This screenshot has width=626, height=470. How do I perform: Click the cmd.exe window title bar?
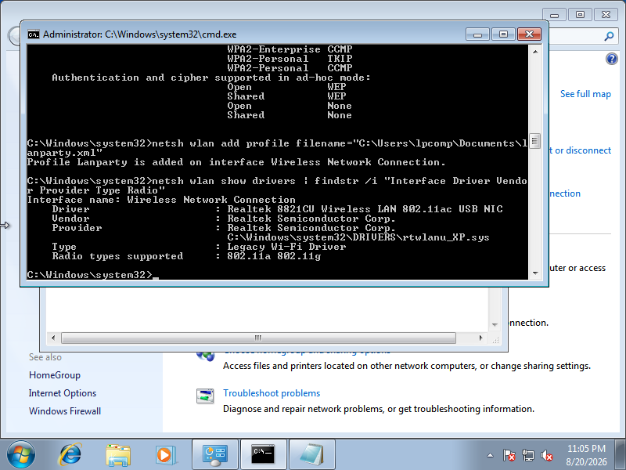[247, 34]
